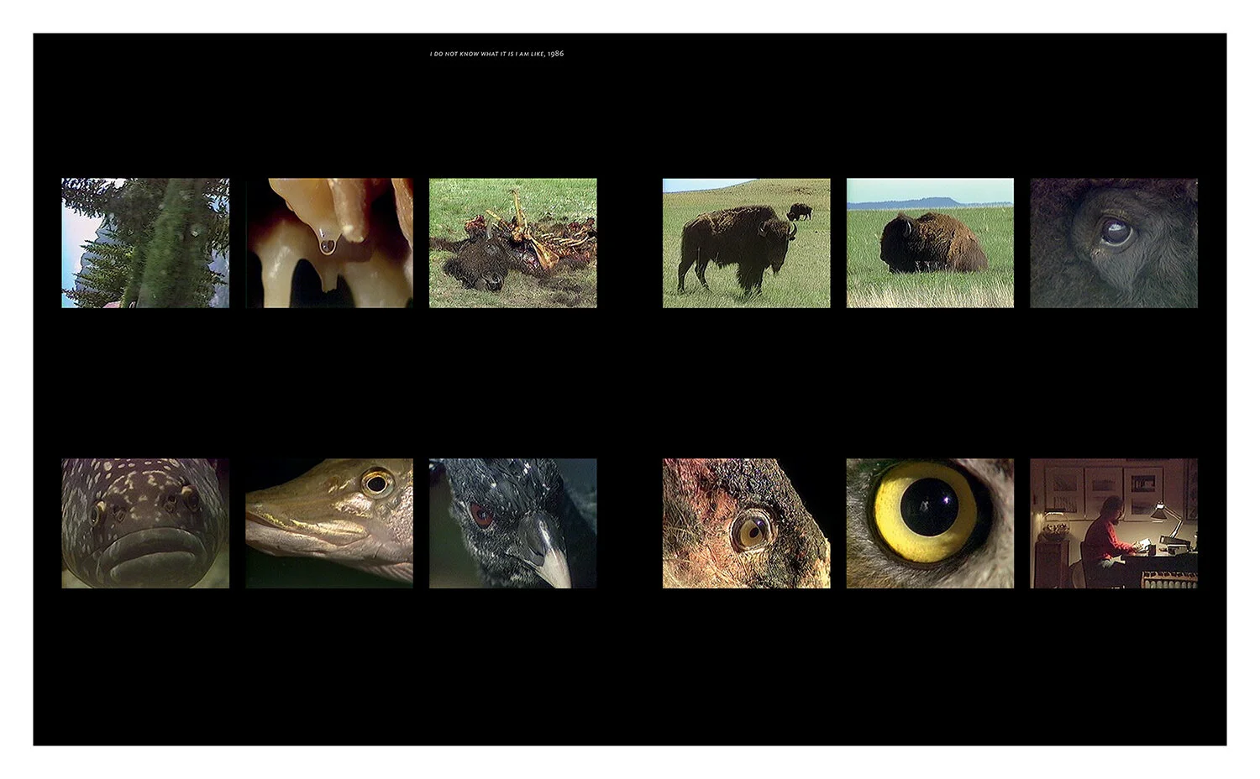1260x779 pixels.
Task: View the black bird with red eye still
Action: (x=513, y=523)
